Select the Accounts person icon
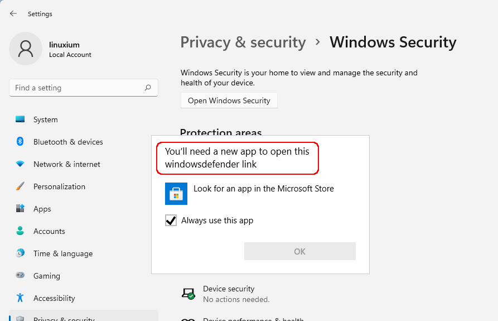The width and height of the screenshot is (498, 321). (20, 231)
